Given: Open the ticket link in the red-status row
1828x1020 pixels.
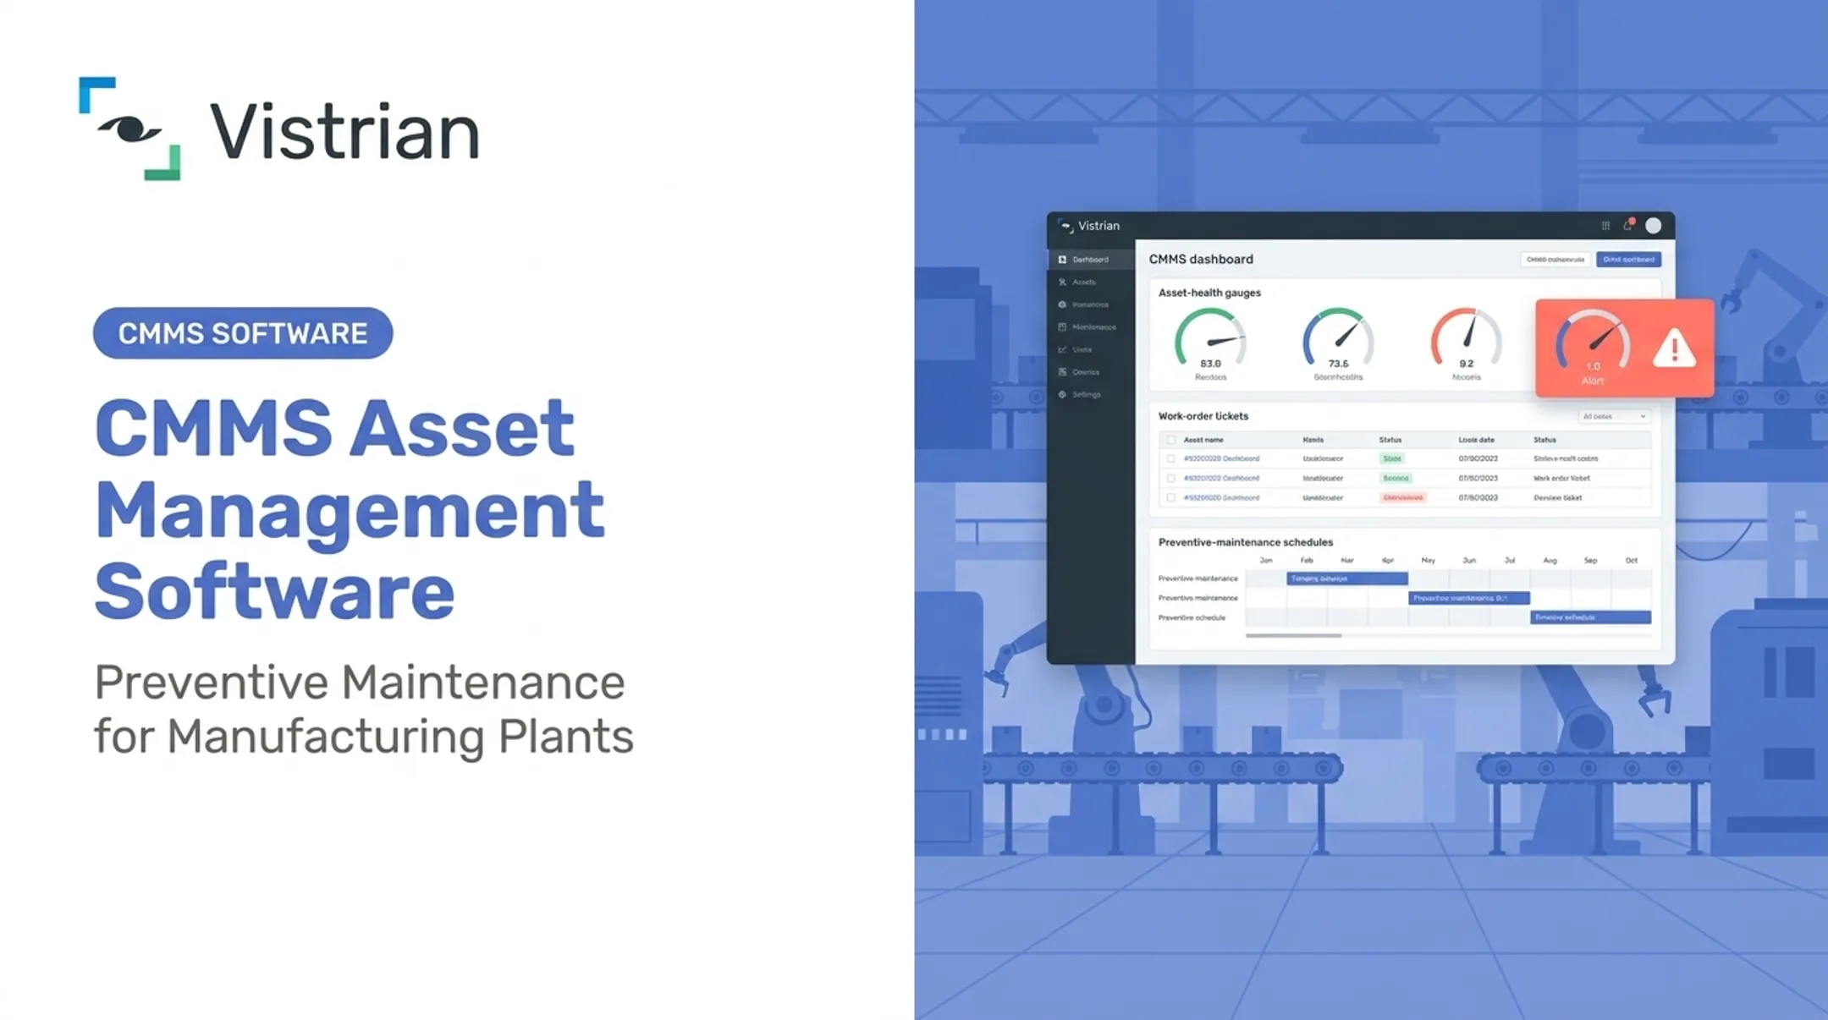Looking at the screenshot, I should [1221, 498].
